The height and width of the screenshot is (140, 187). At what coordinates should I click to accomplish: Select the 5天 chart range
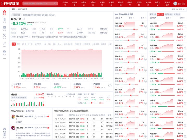click(18, 44)
